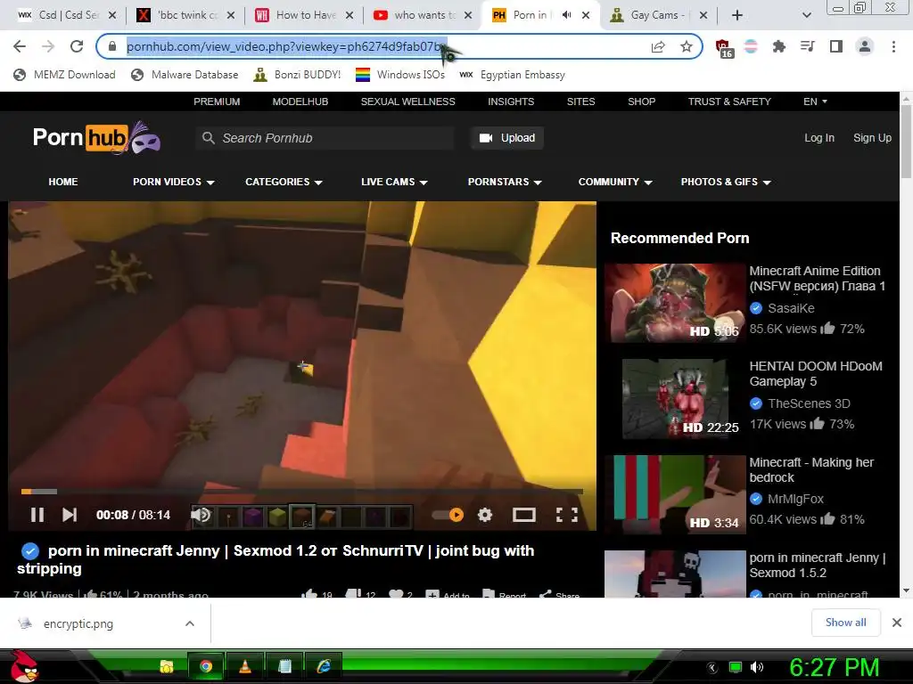Switch to the 'How to Have' tab
Viewport: 913px width, 684px height.
305,15
